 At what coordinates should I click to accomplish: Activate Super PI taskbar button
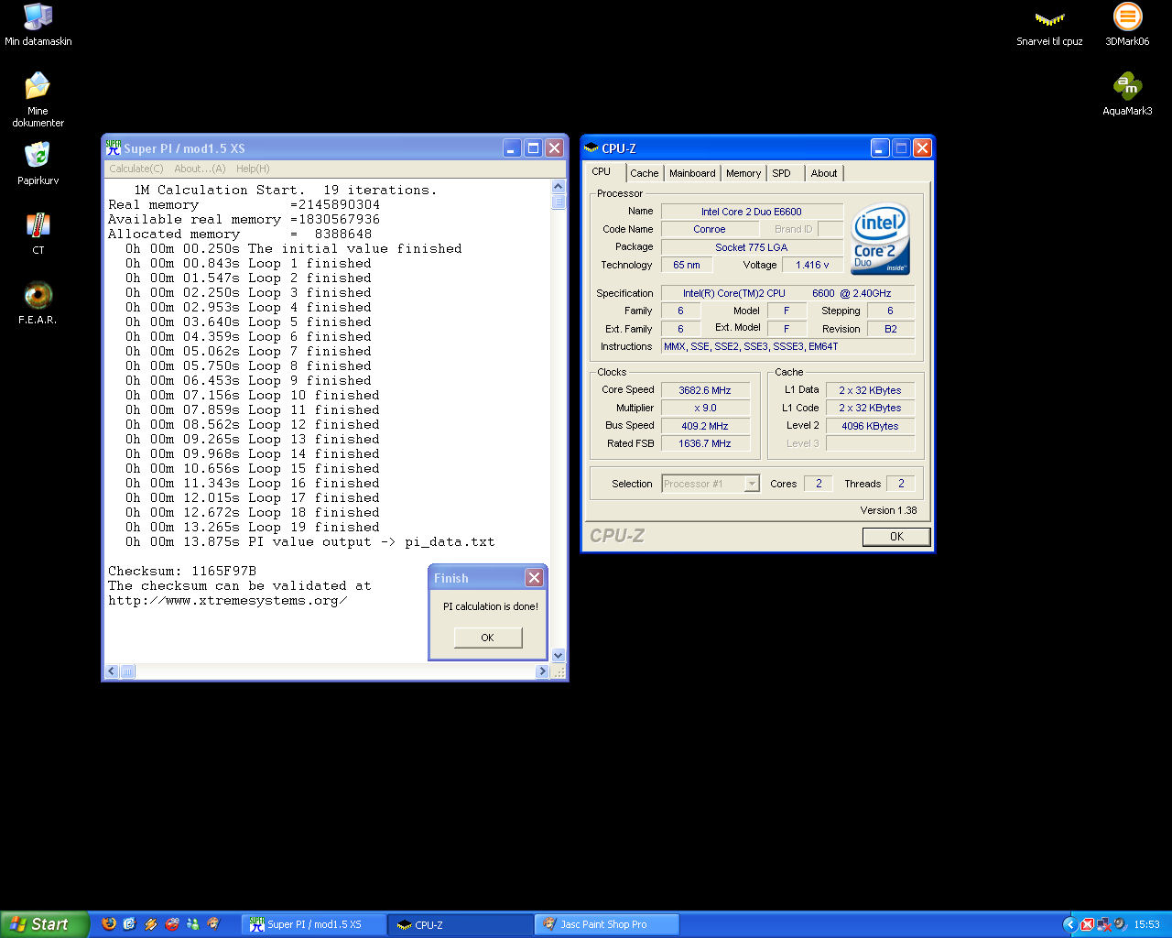(x=314, y=924)
